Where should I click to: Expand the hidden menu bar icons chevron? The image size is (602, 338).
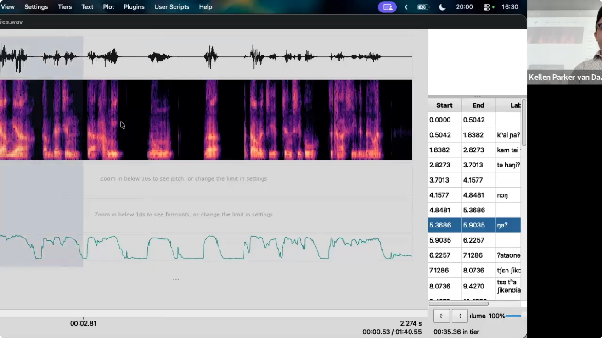(x=406, y=7)
